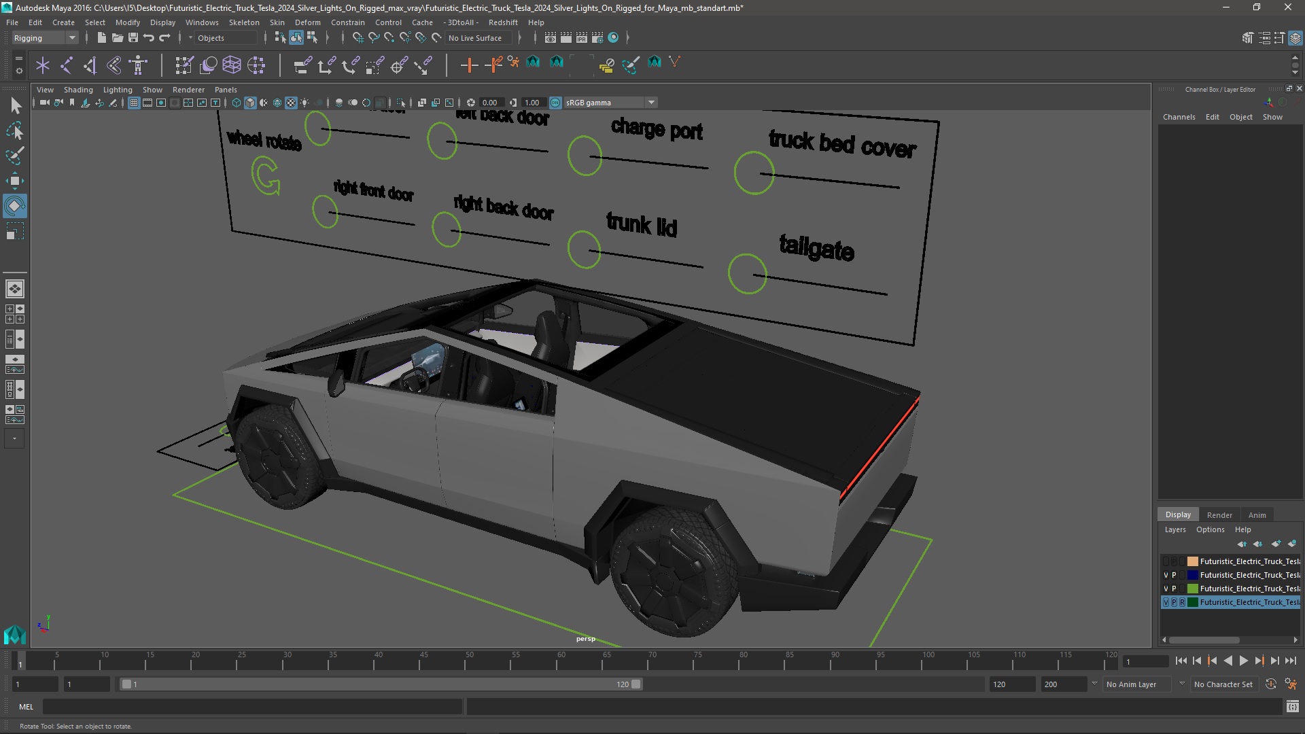Open the Channels menu in Channel Box
The width and height of the screenshot is (1305, 734).
point(1179,117)
